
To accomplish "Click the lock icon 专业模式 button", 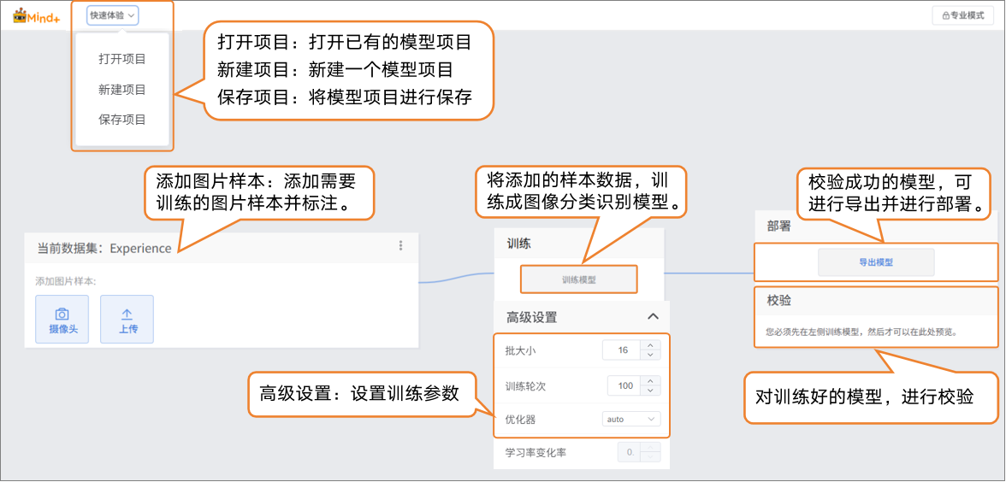I will coord(962,15).
